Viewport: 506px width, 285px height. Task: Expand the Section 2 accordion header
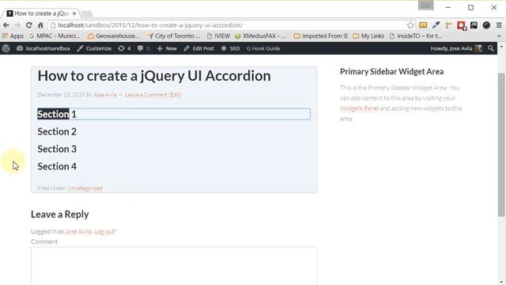coord(174,131)
